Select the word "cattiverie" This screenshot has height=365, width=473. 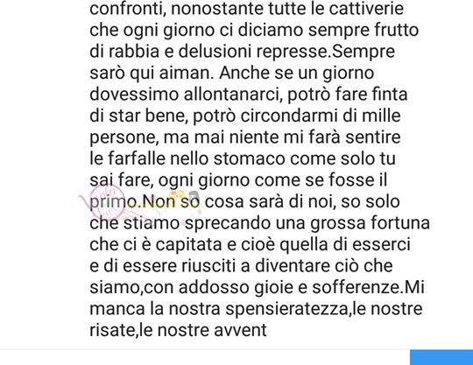[366, 9]
